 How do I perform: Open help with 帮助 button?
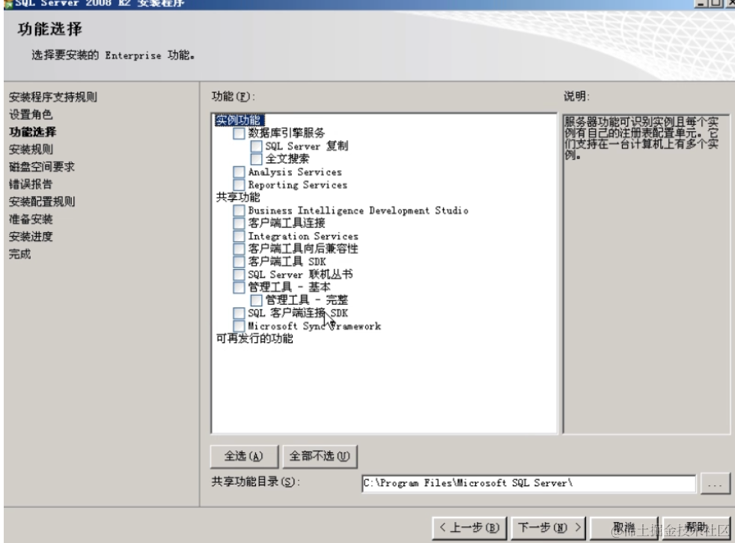click(696, 528)
